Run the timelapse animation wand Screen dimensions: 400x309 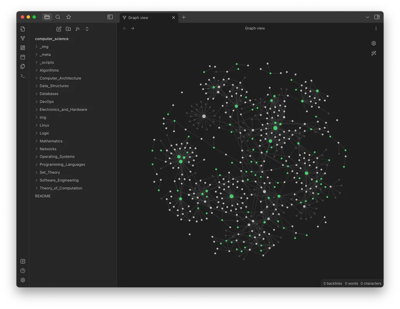pyautogui.click(x=373, y=53)
